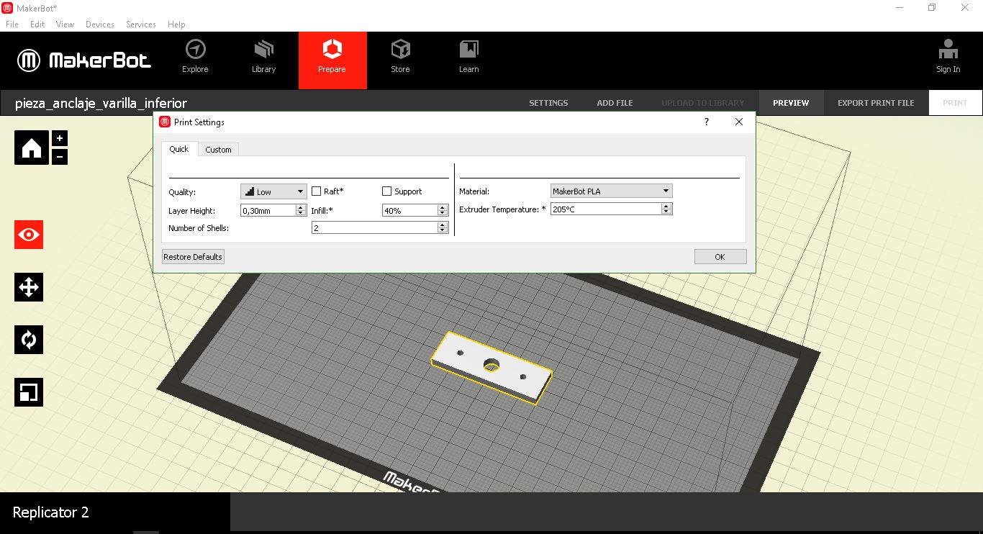Decrease Extruder Temperature with down arrow
This screenshot has width=983, height=534.
pos(666,212)
